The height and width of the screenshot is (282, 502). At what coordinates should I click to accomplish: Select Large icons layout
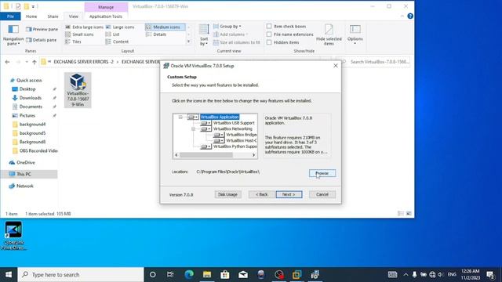click(x=120, y=27)
